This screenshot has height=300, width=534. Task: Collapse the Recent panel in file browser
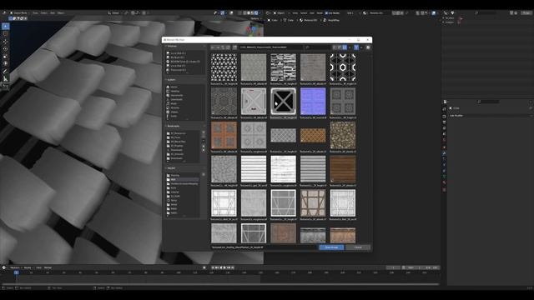tap(171, 168)
